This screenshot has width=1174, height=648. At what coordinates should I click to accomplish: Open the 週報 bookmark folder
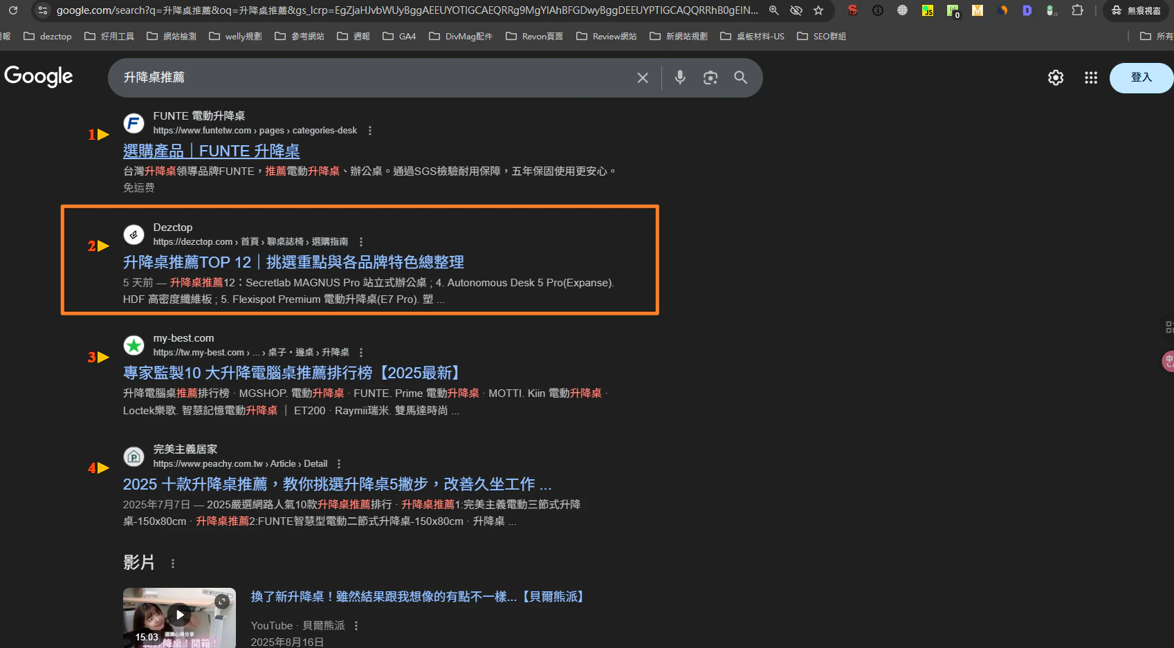point(354,36)
